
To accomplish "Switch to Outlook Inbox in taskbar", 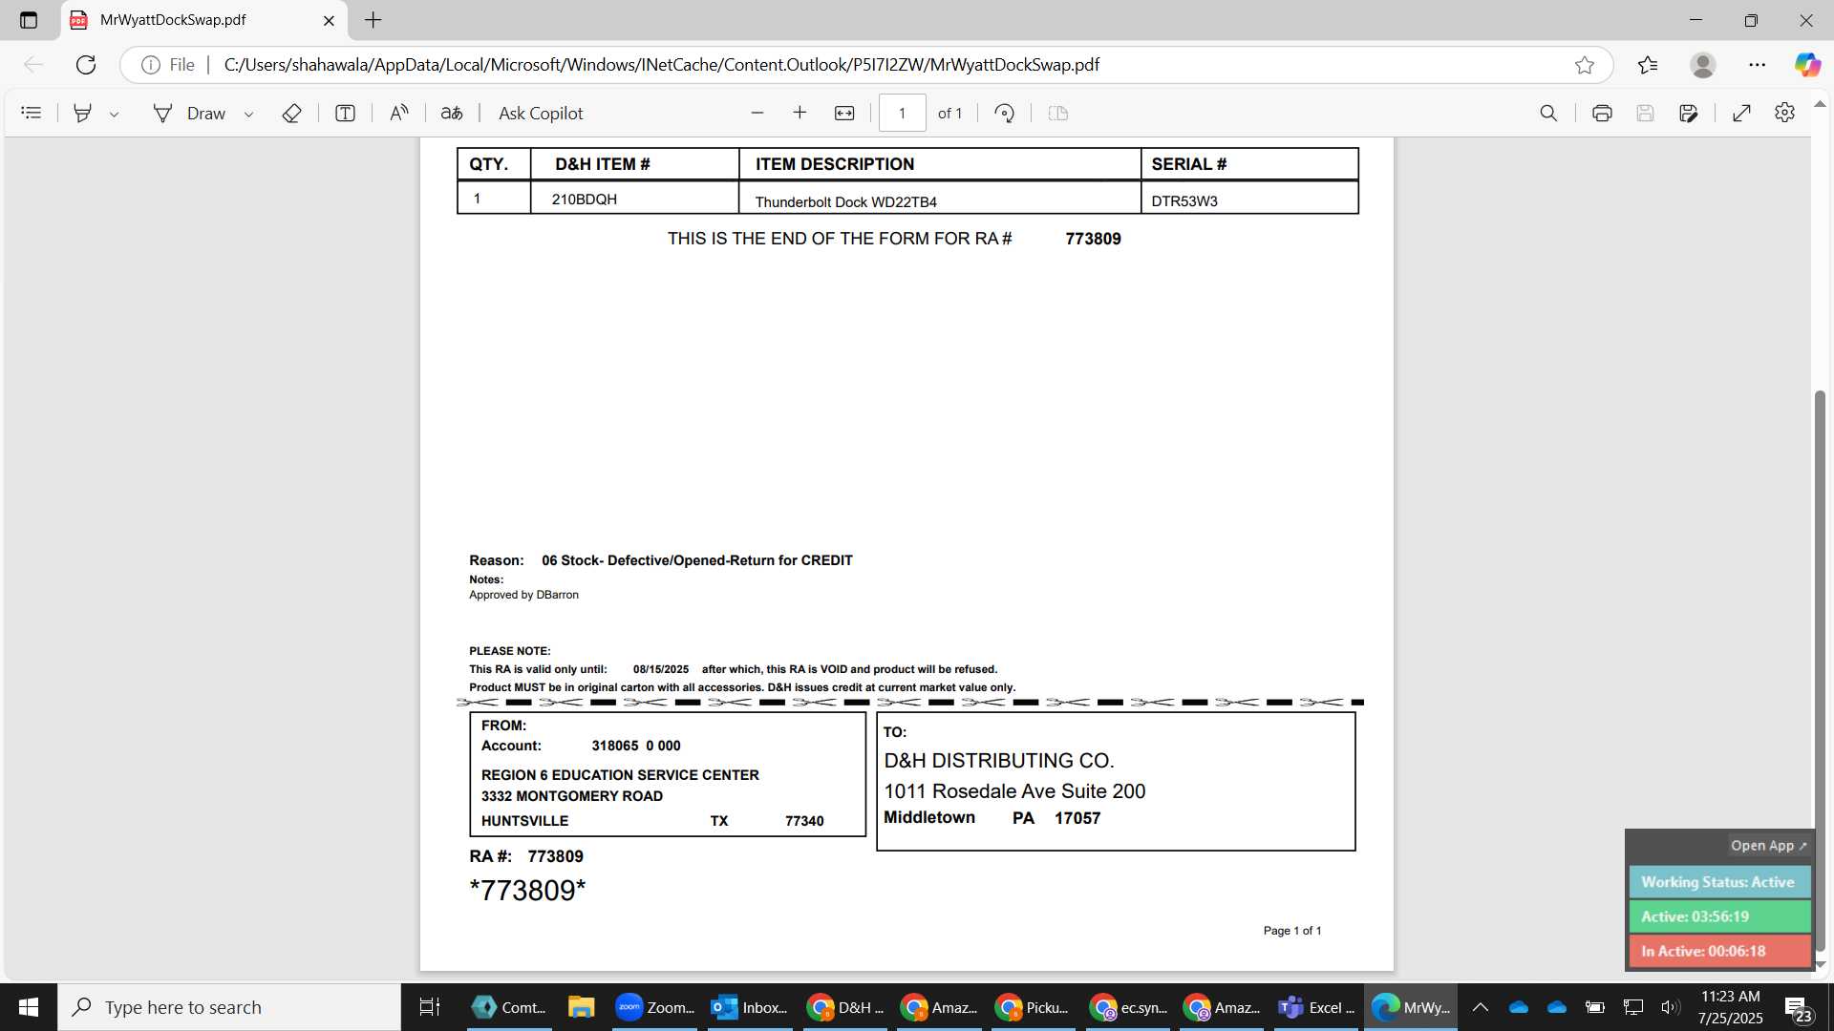I will pos(750,1007).
